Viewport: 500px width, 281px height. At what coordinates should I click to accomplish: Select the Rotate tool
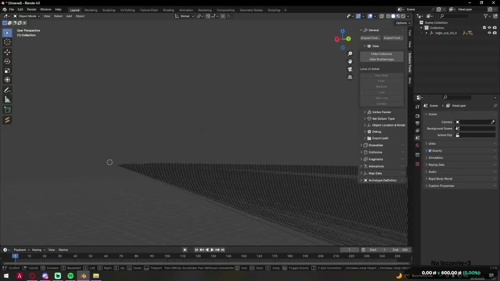7,61
